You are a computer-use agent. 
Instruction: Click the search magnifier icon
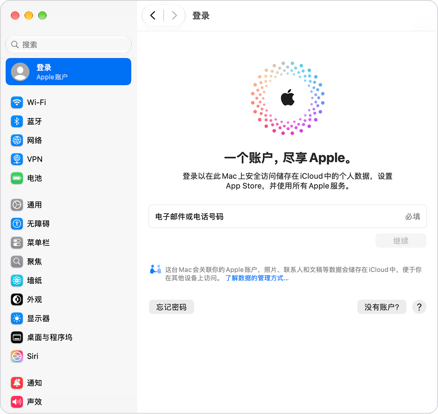[15, 44]
